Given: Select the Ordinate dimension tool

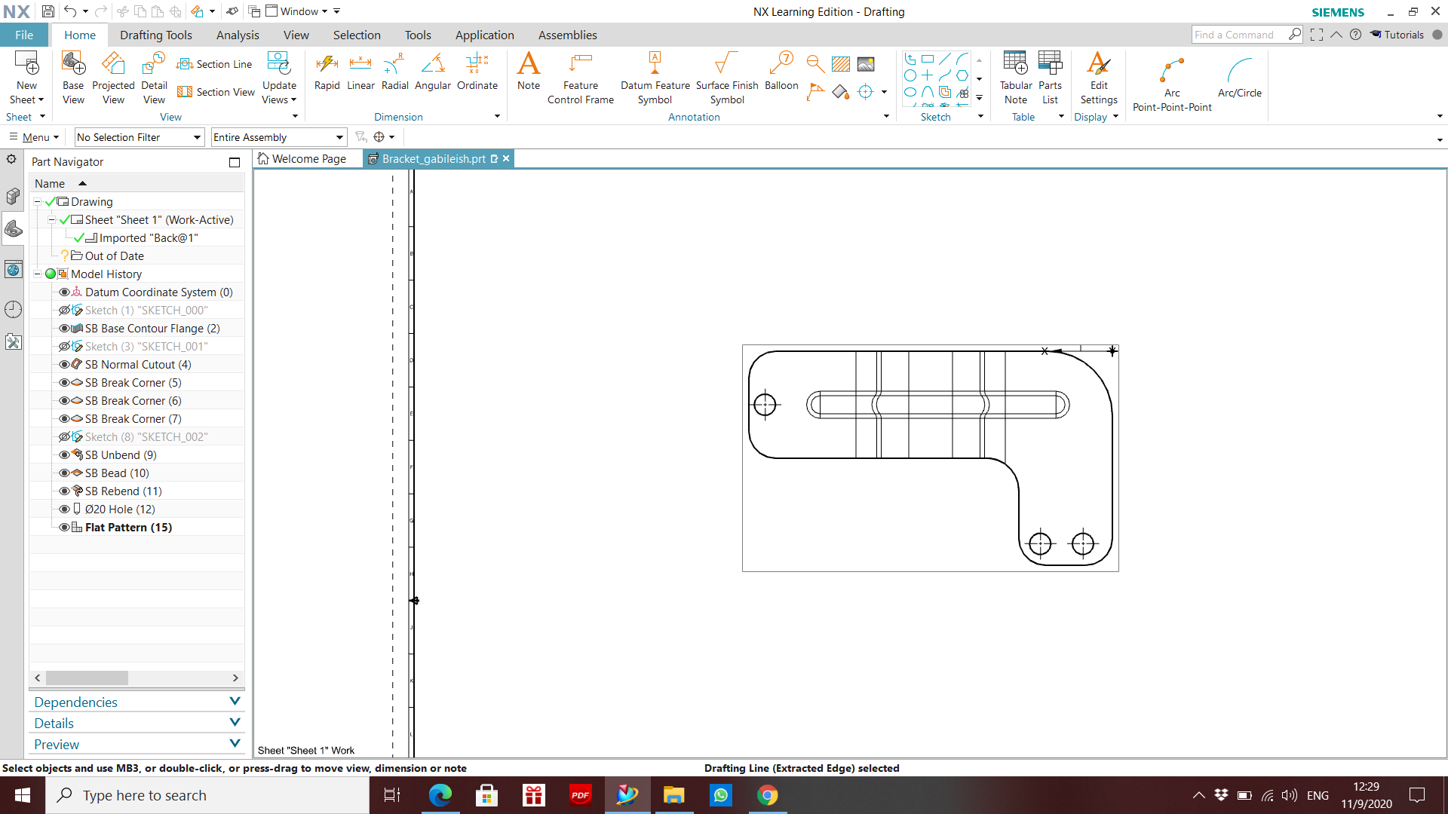Looking at the screenshot, I should click(x=477, y=72).
